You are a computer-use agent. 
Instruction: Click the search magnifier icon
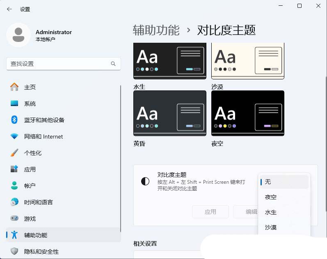point(113,64)
